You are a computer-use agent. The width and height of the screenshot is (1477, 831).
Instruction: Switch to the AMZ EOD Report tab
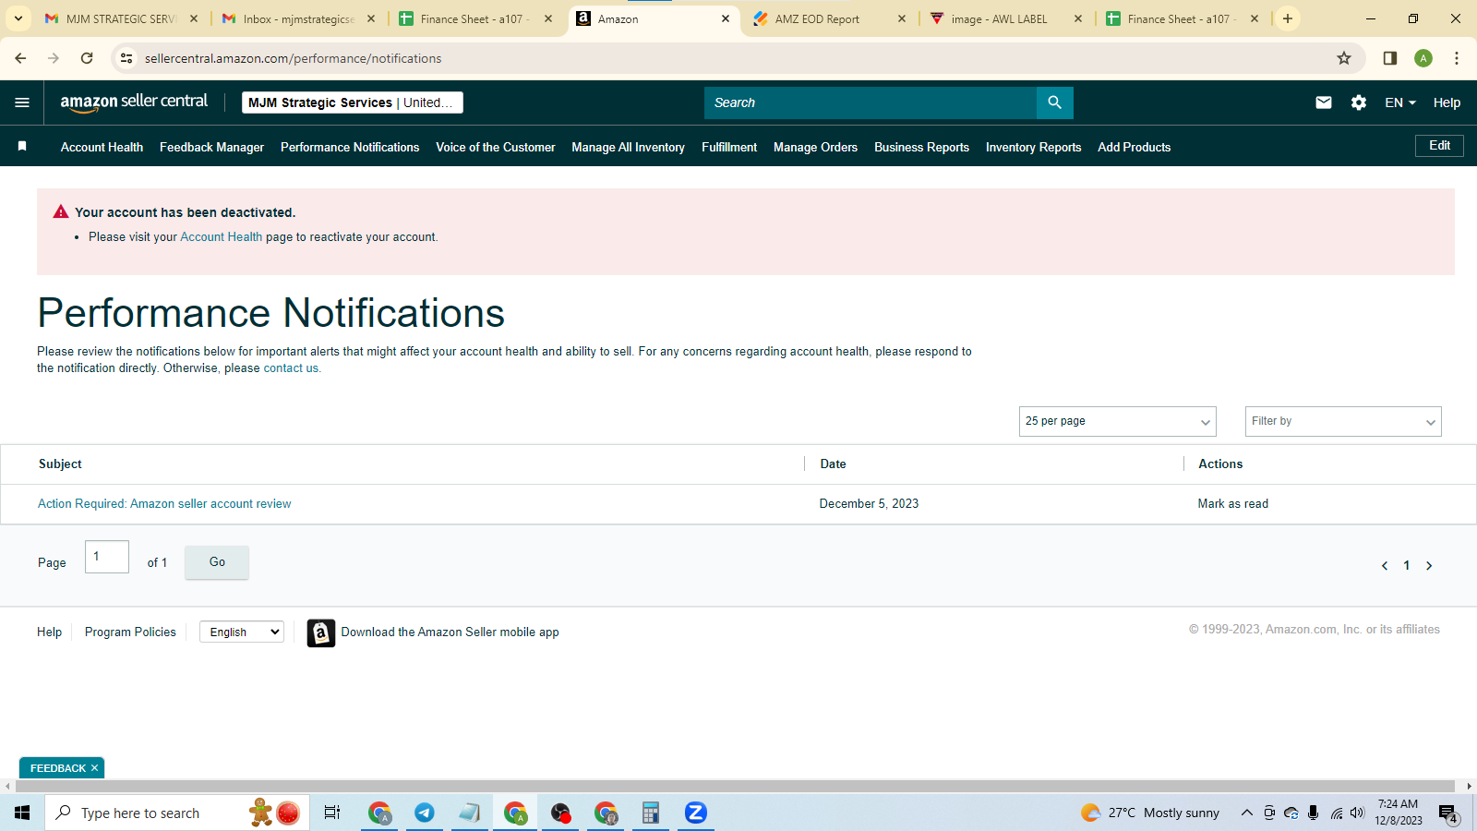829,18
